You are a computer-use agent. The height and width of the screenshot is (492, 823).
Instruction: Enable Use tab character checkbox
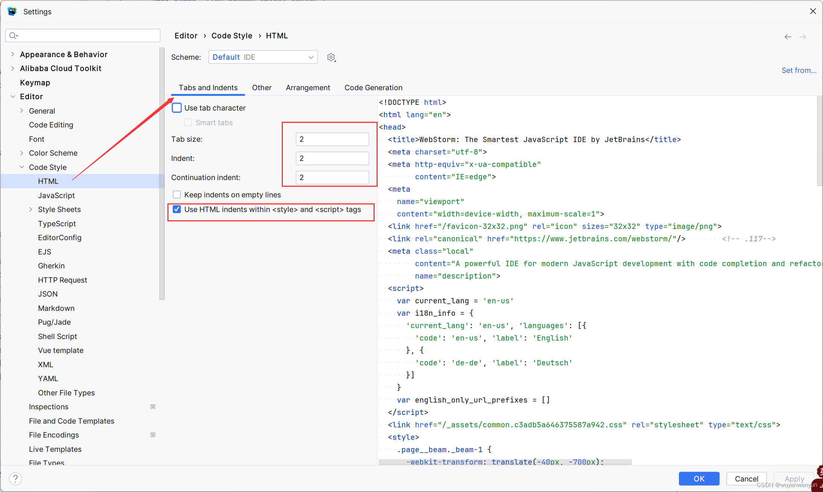(x=177, y=108)
